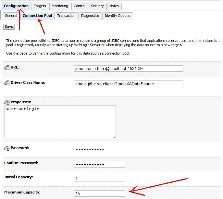Select the Connection Pool subtab
The width and height of the screenshot is (223, 199).
coord(37,16)
